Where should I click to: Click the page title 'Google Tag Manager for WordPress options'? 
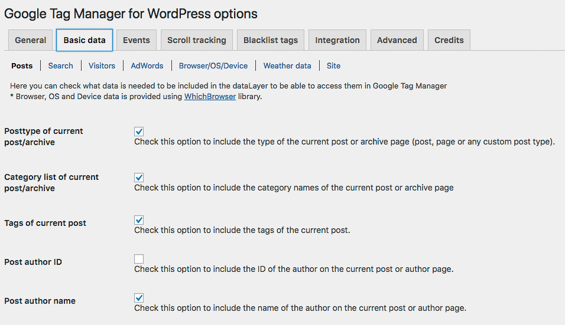click(131, 14)
